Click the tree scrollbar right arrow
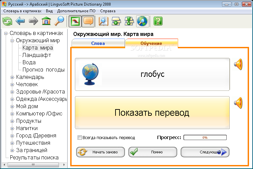The height and width of the screenshot is (169, 253). click(x=64, y=165)
